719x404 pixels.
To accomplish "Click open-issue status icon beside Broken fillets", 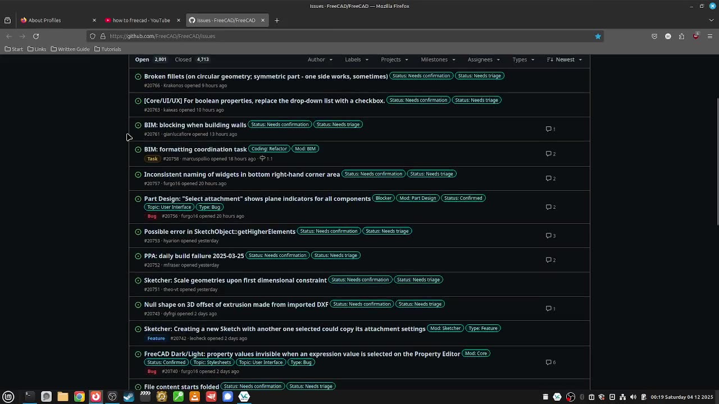I will click(x=138, y=76).
